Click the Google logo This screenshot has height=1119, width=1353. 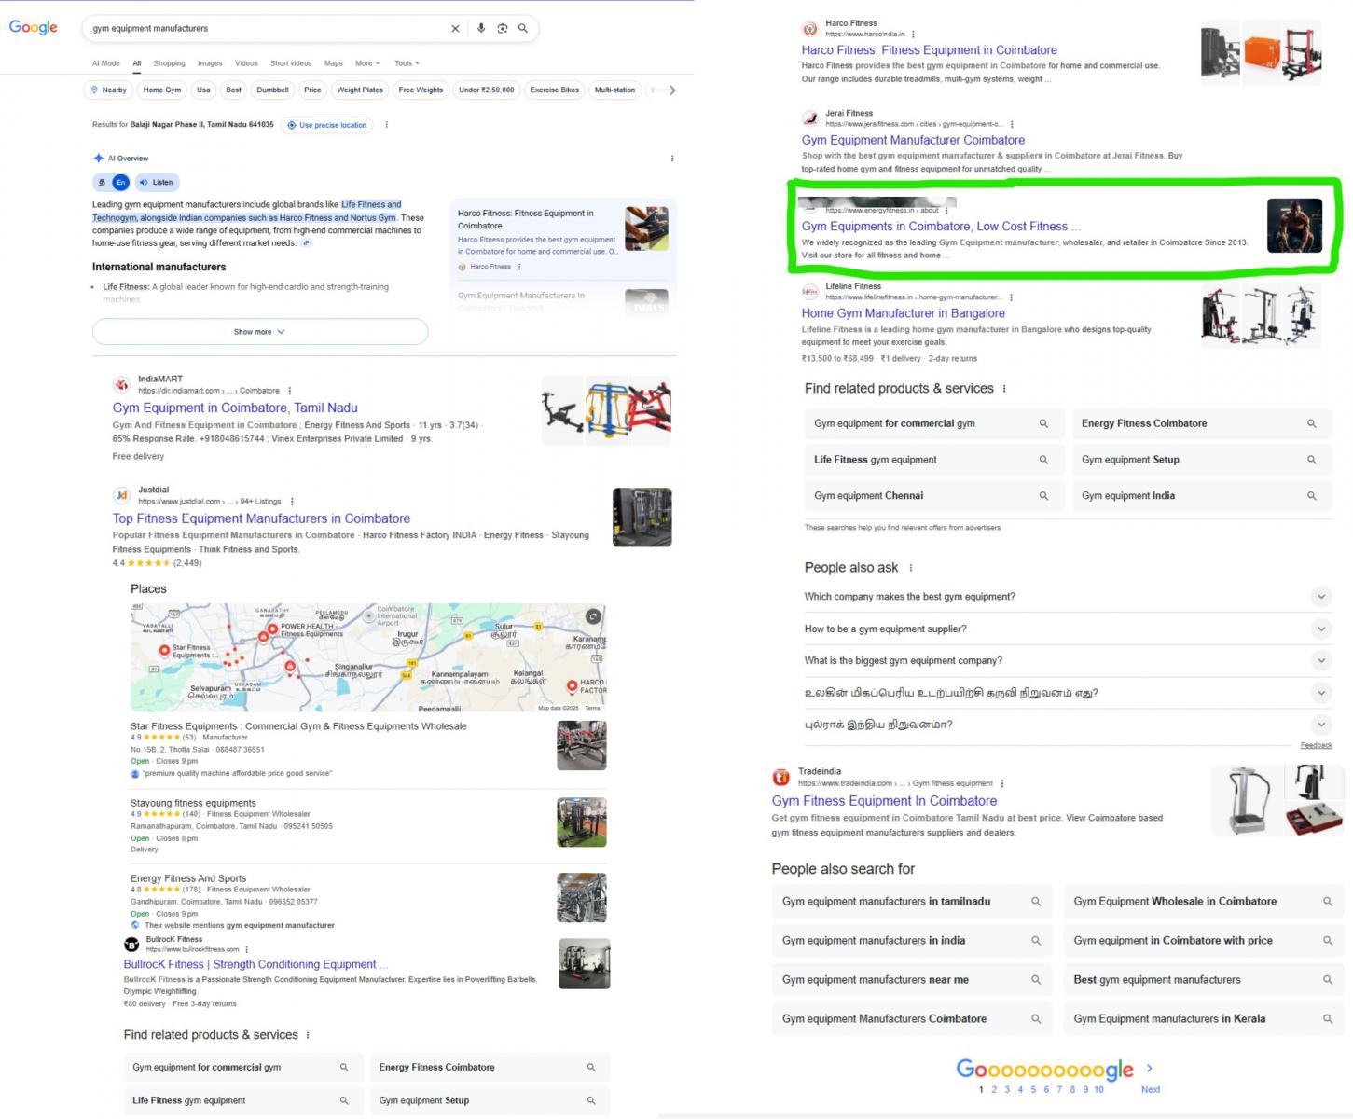(33, 27)
